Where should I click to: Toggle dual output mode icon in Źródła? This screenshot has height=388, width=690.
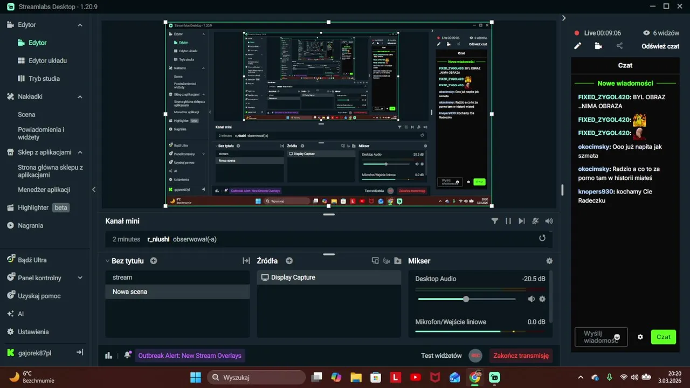coord(375,261)
